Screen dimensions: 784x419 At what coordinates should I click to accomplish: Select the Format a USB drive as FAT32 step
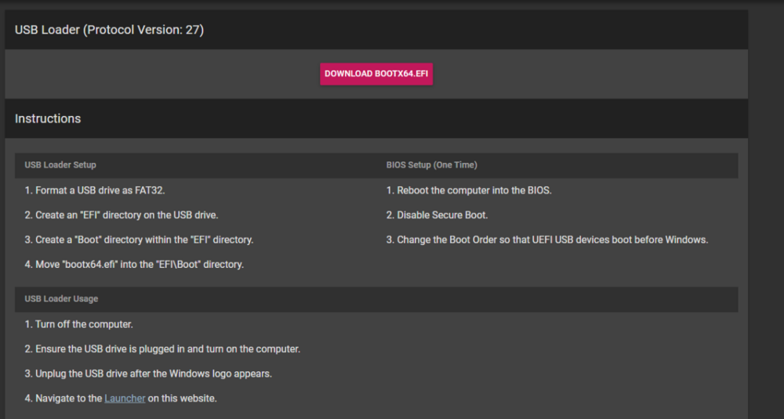[x=95, y=190]
